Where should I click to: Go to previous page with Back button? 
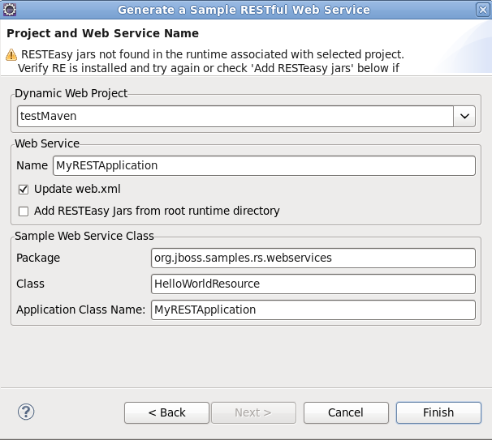click(x=166, y=412)
